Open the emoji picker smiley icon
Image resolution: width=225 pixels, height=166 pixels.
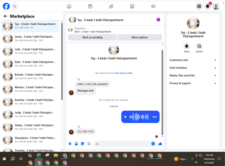(x=153, y=144)
